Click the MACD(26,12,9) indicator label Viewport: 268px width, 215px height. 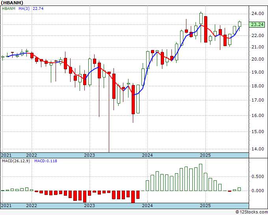click(x=16, y=161)
